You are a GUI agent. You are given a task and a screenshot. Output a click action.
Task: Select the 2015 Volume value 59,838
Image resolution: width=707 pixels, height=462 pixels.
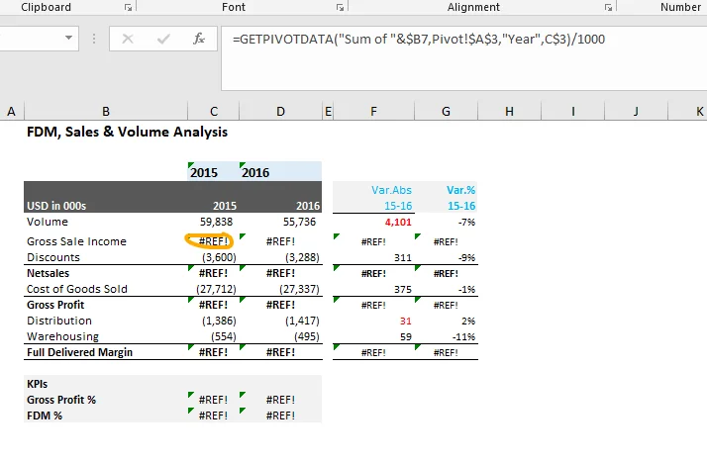point(213,222)
